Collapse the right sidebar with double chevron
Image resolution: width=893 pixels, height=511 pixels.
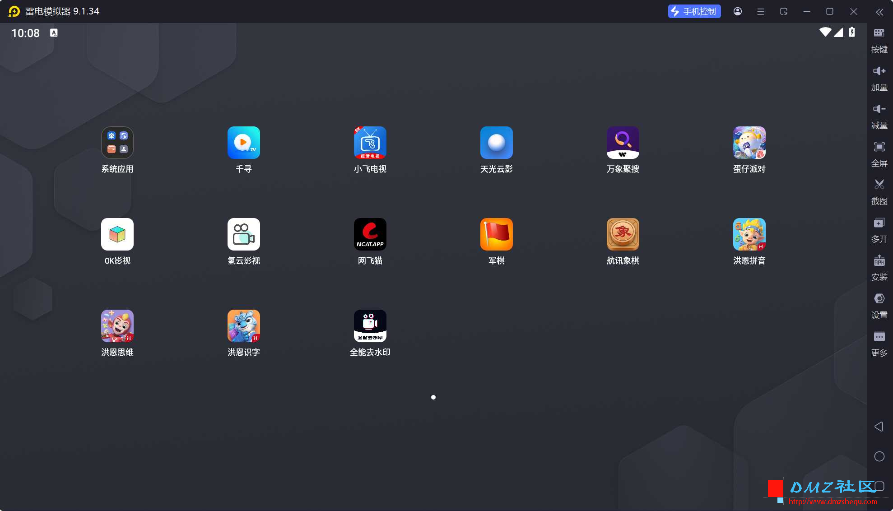[879, 12]
